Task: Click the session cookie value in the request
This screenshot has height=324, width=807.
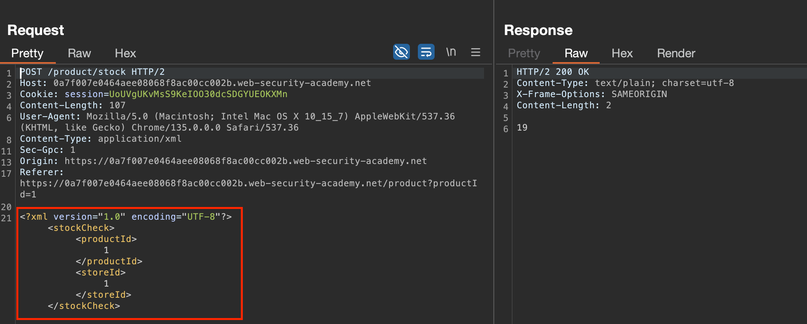Action: [x=198, y=94]
